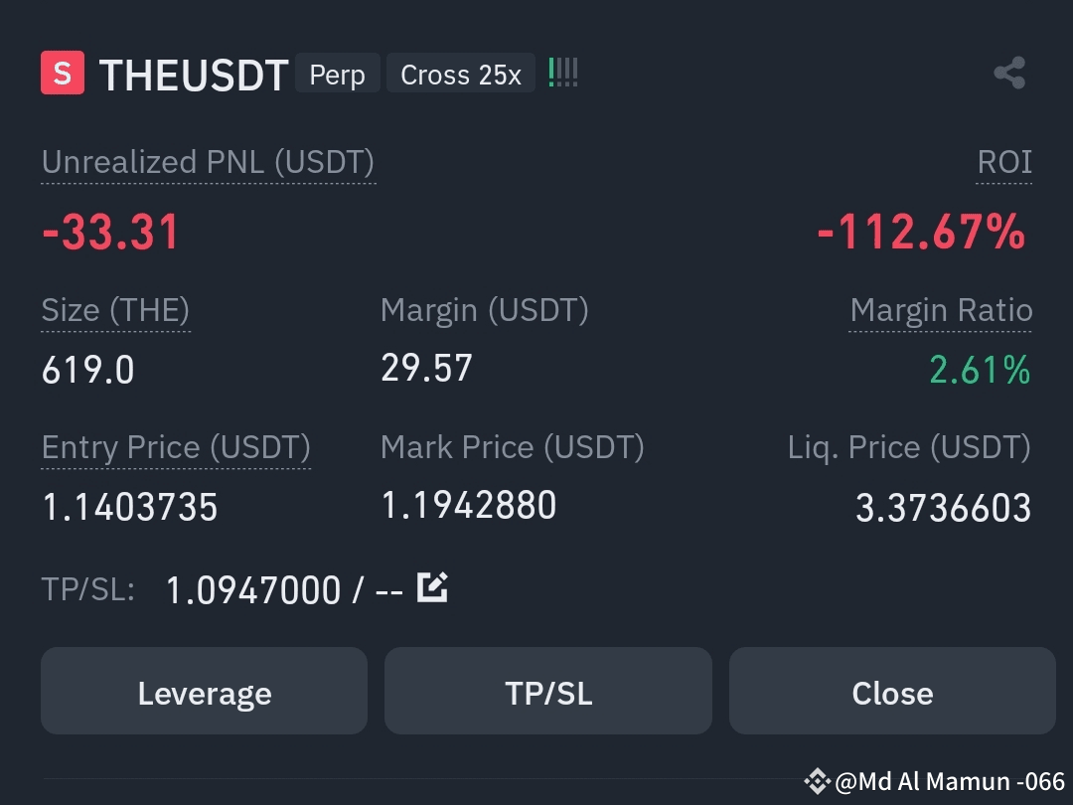Screen dimensions: 1073x805
Task: Tap the Perp contract type tag
Action: 338,74
